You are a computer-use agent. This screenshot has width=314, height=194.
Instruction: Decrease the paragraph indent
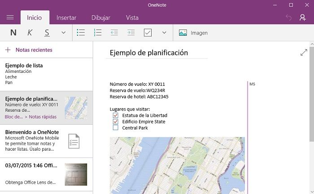114,33
